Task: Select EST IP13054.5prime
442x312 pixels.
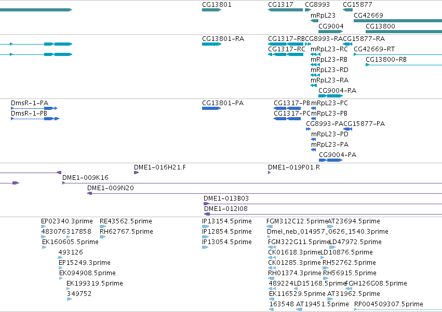Action: 205,247
